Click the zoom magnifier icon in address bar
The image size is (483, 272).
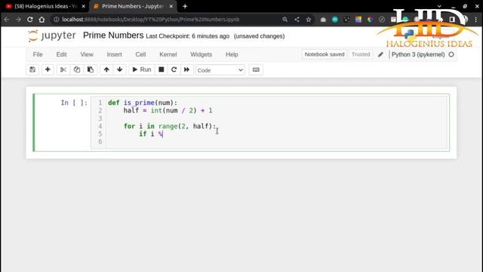click(285, 20)
